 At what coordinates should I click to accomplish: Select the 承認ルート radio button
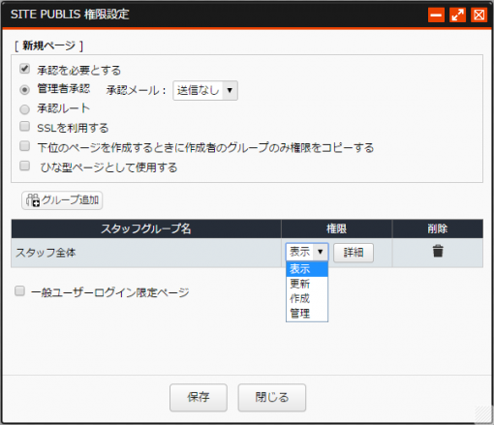pyautogui.click(x=25, y=109)
